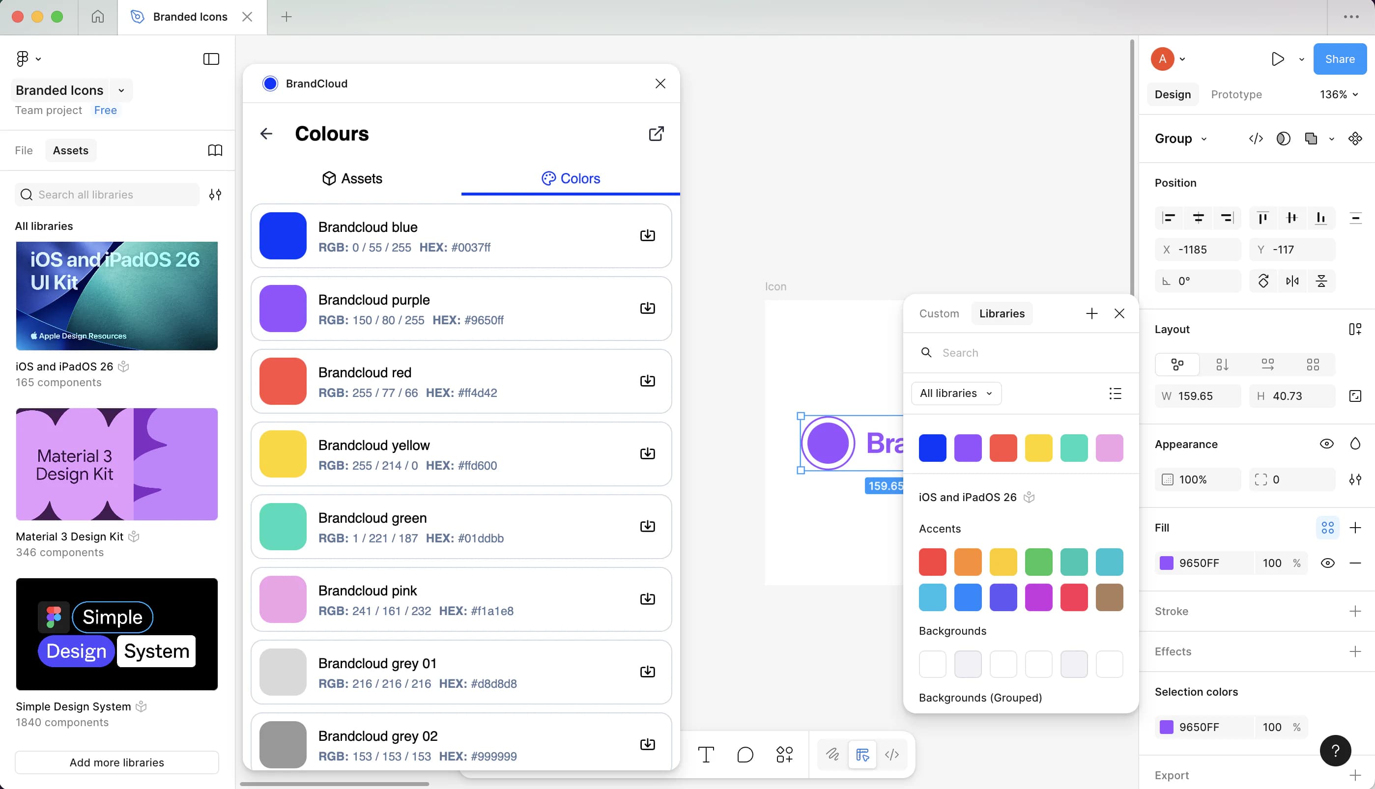Image resolution: width=1375 pixels, height=789 pixels.
Task: Flip selection horizontally
Action: click(x=1292, y=281)
